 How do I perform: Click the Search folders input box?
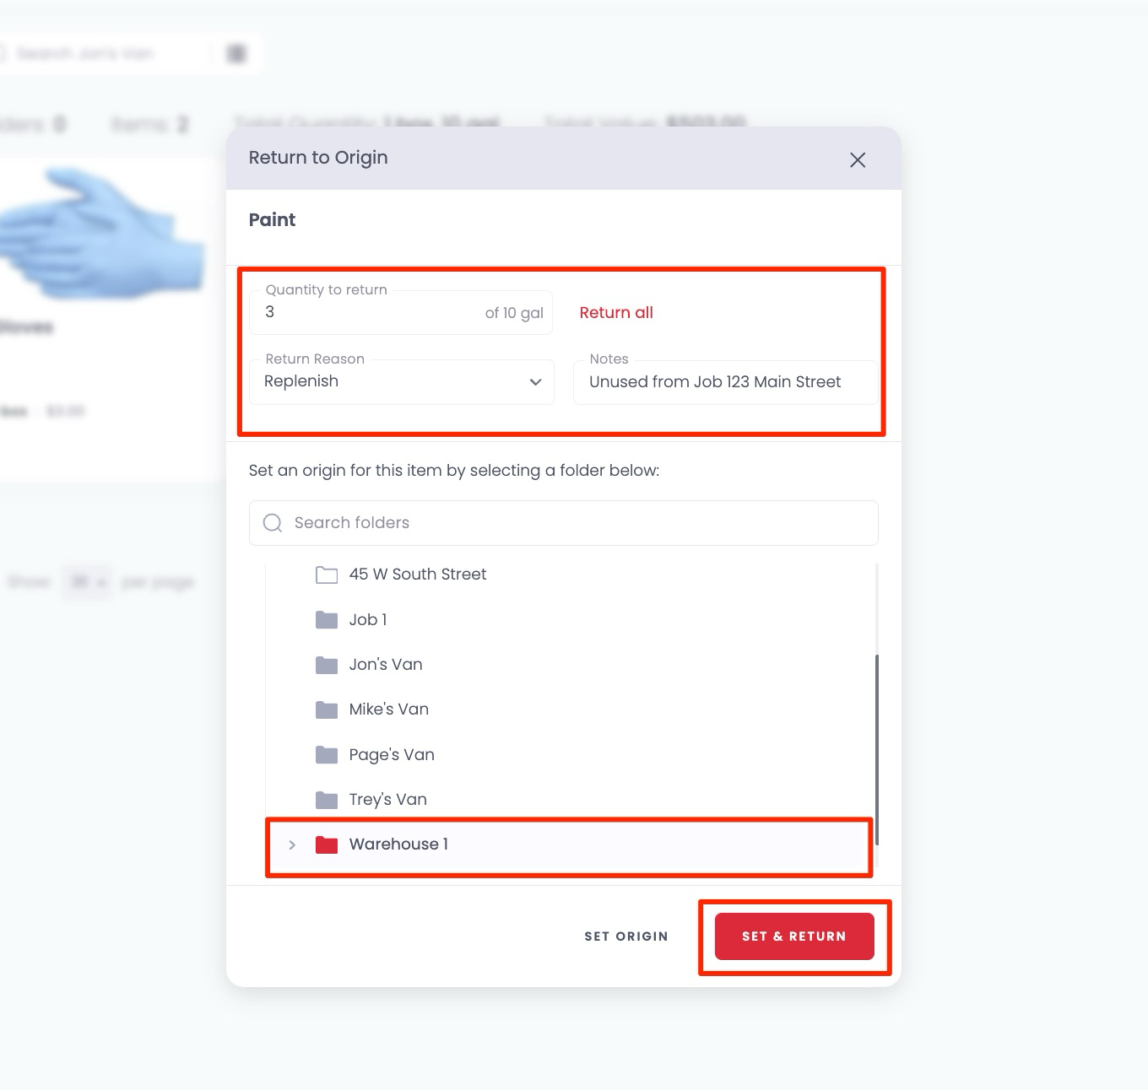(x=574, y=523)
